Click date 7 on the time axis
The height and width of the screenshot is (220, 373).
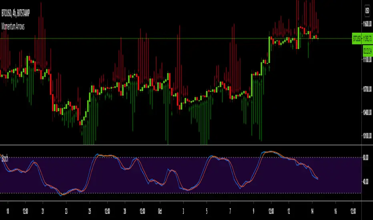click(x=230, y=211)
